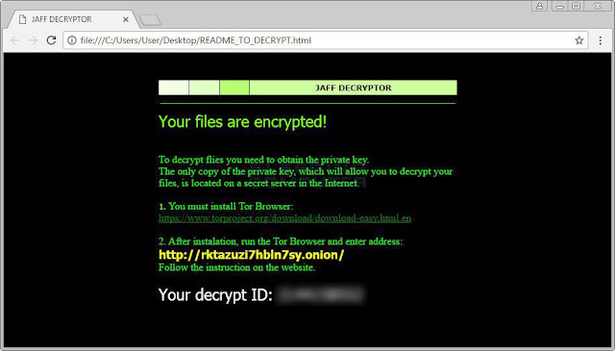Open the user profile icon in title bar
Viewport: 615px width, 351px height.
[540, 6]
